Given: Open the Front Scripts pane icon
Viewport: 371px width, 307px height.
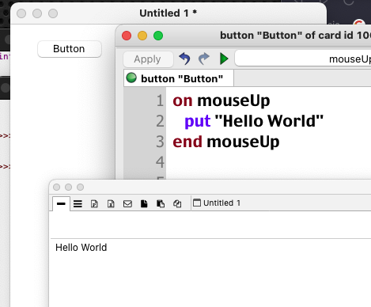Looking at the screenshot, I should (144, 203).
